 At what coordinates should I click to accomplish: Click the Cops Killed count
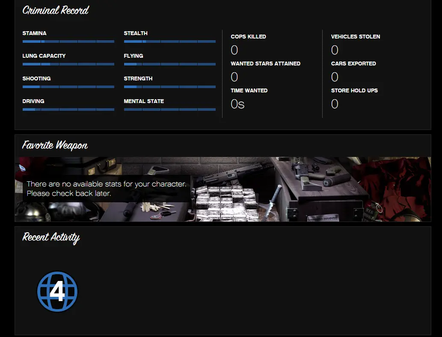click(x=234, y=50)
